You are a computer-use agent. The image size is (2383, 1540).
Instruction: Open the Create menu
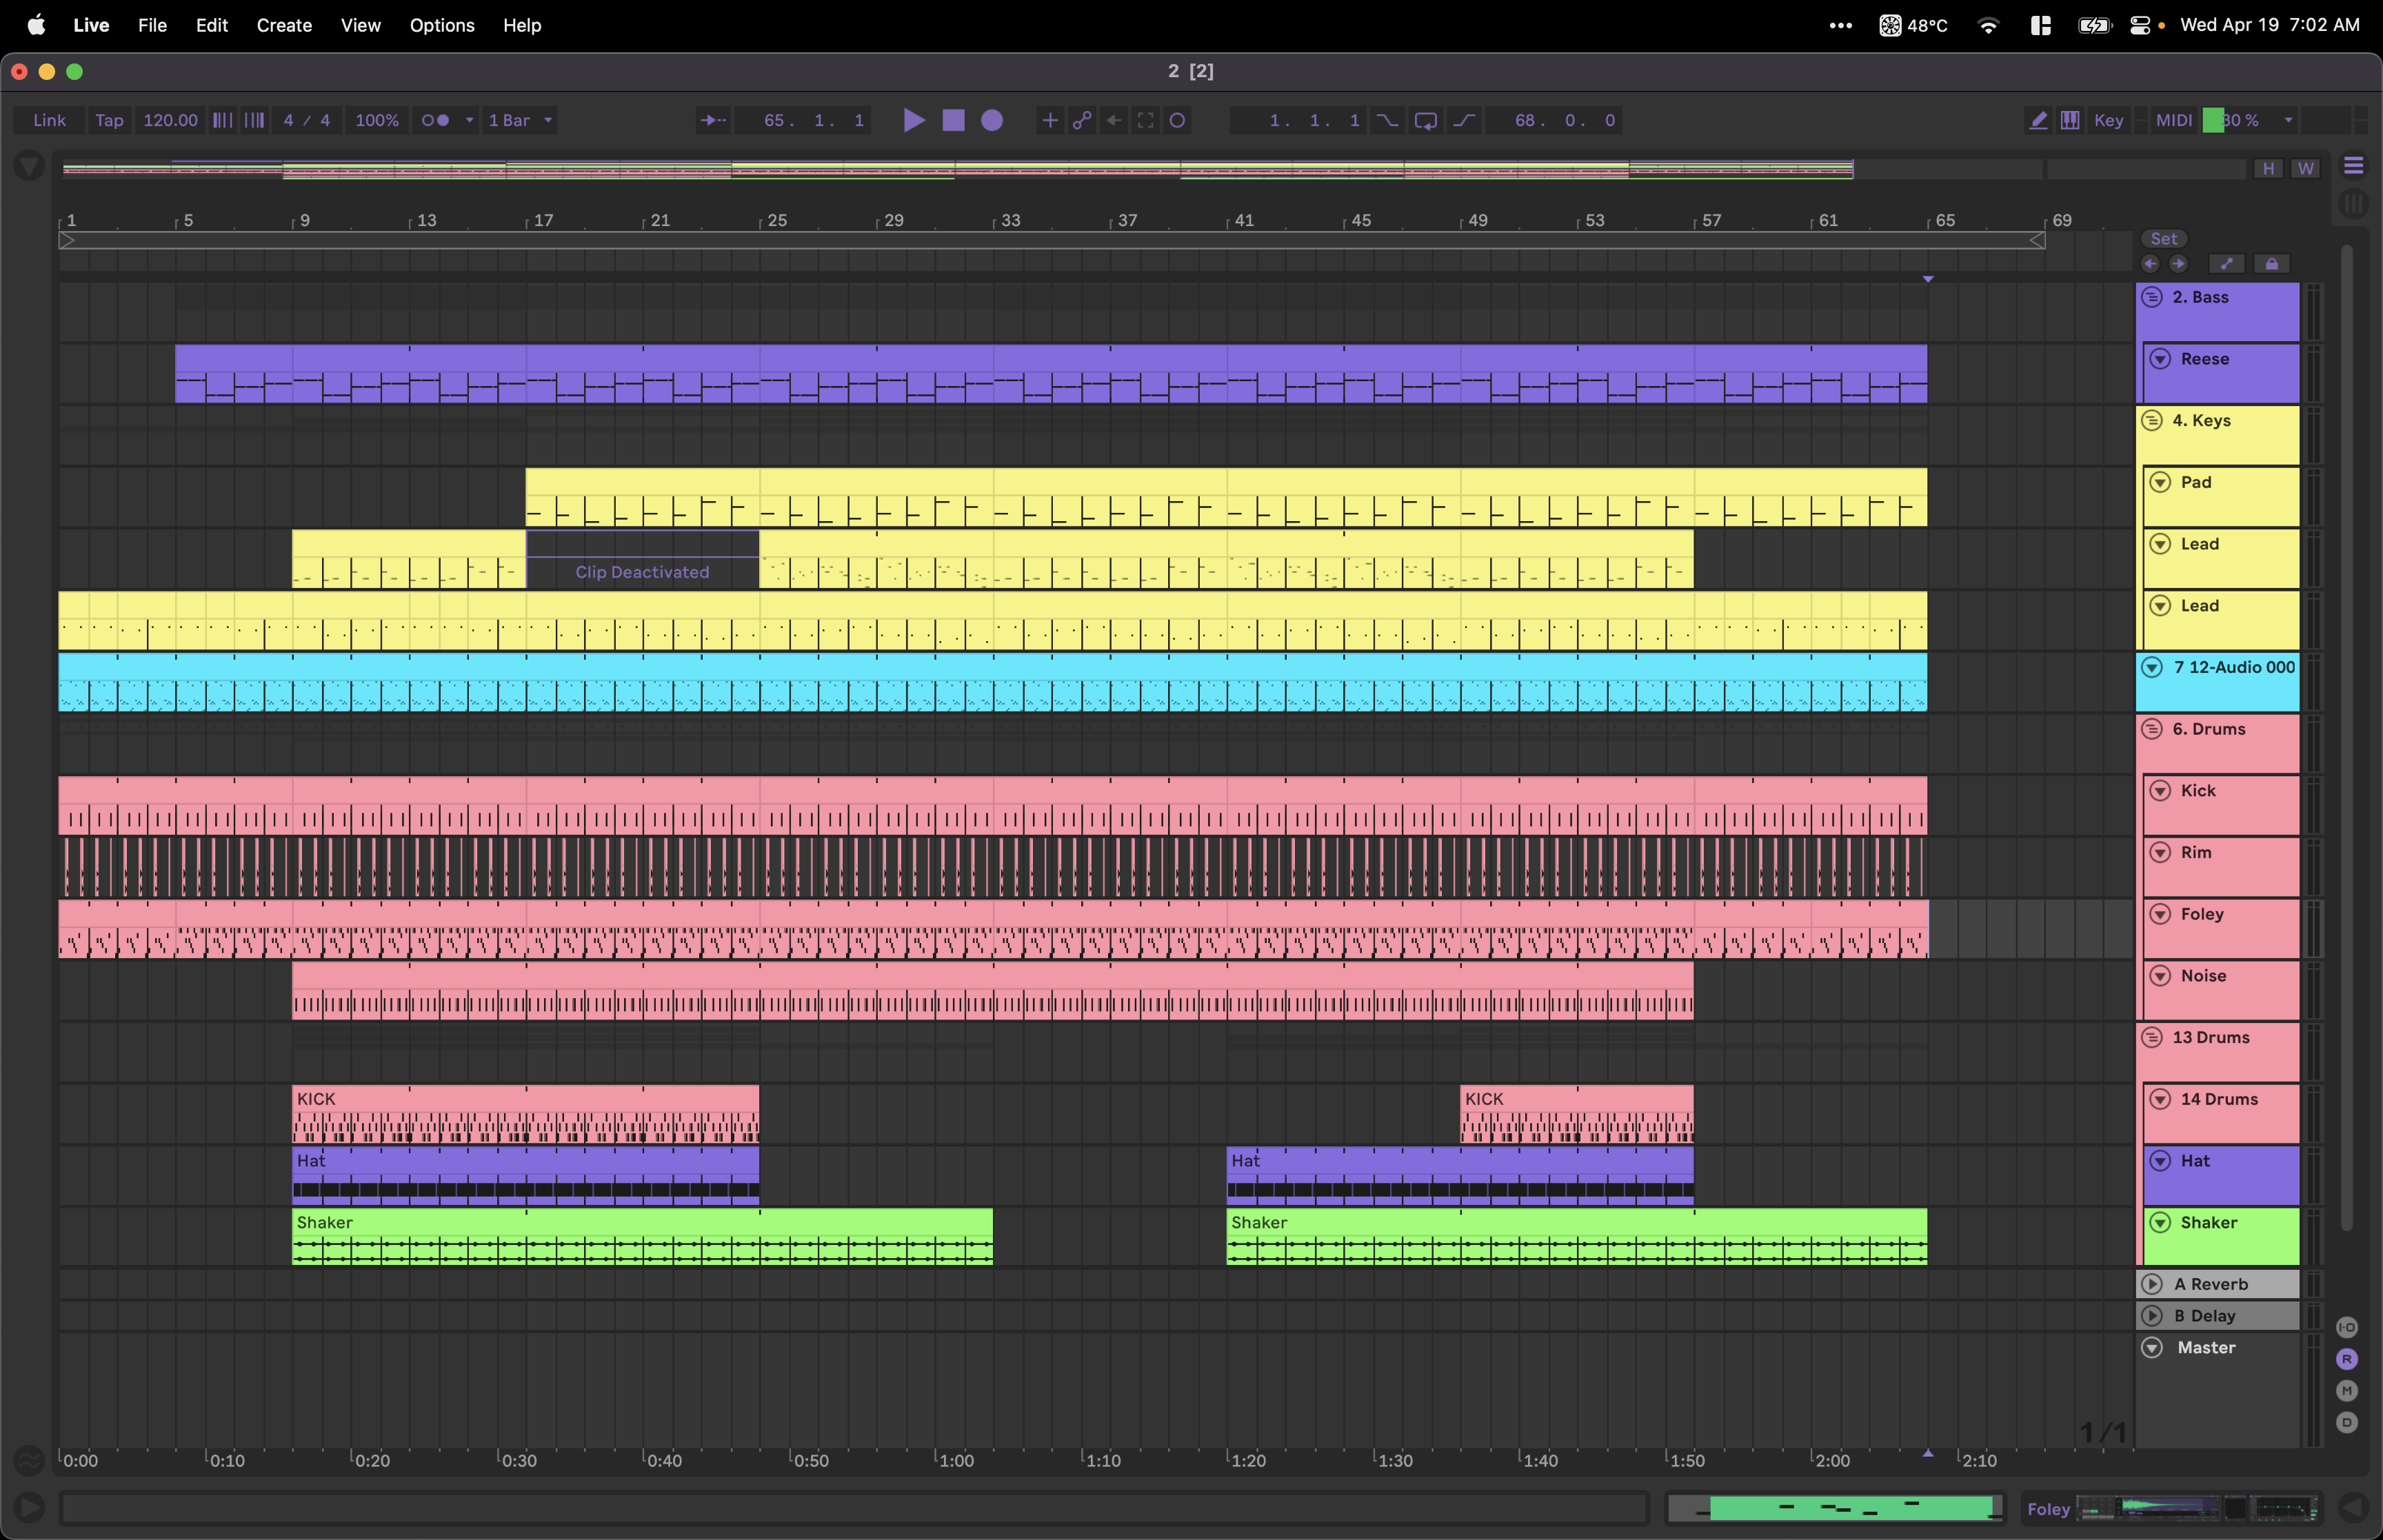[284, 25]
